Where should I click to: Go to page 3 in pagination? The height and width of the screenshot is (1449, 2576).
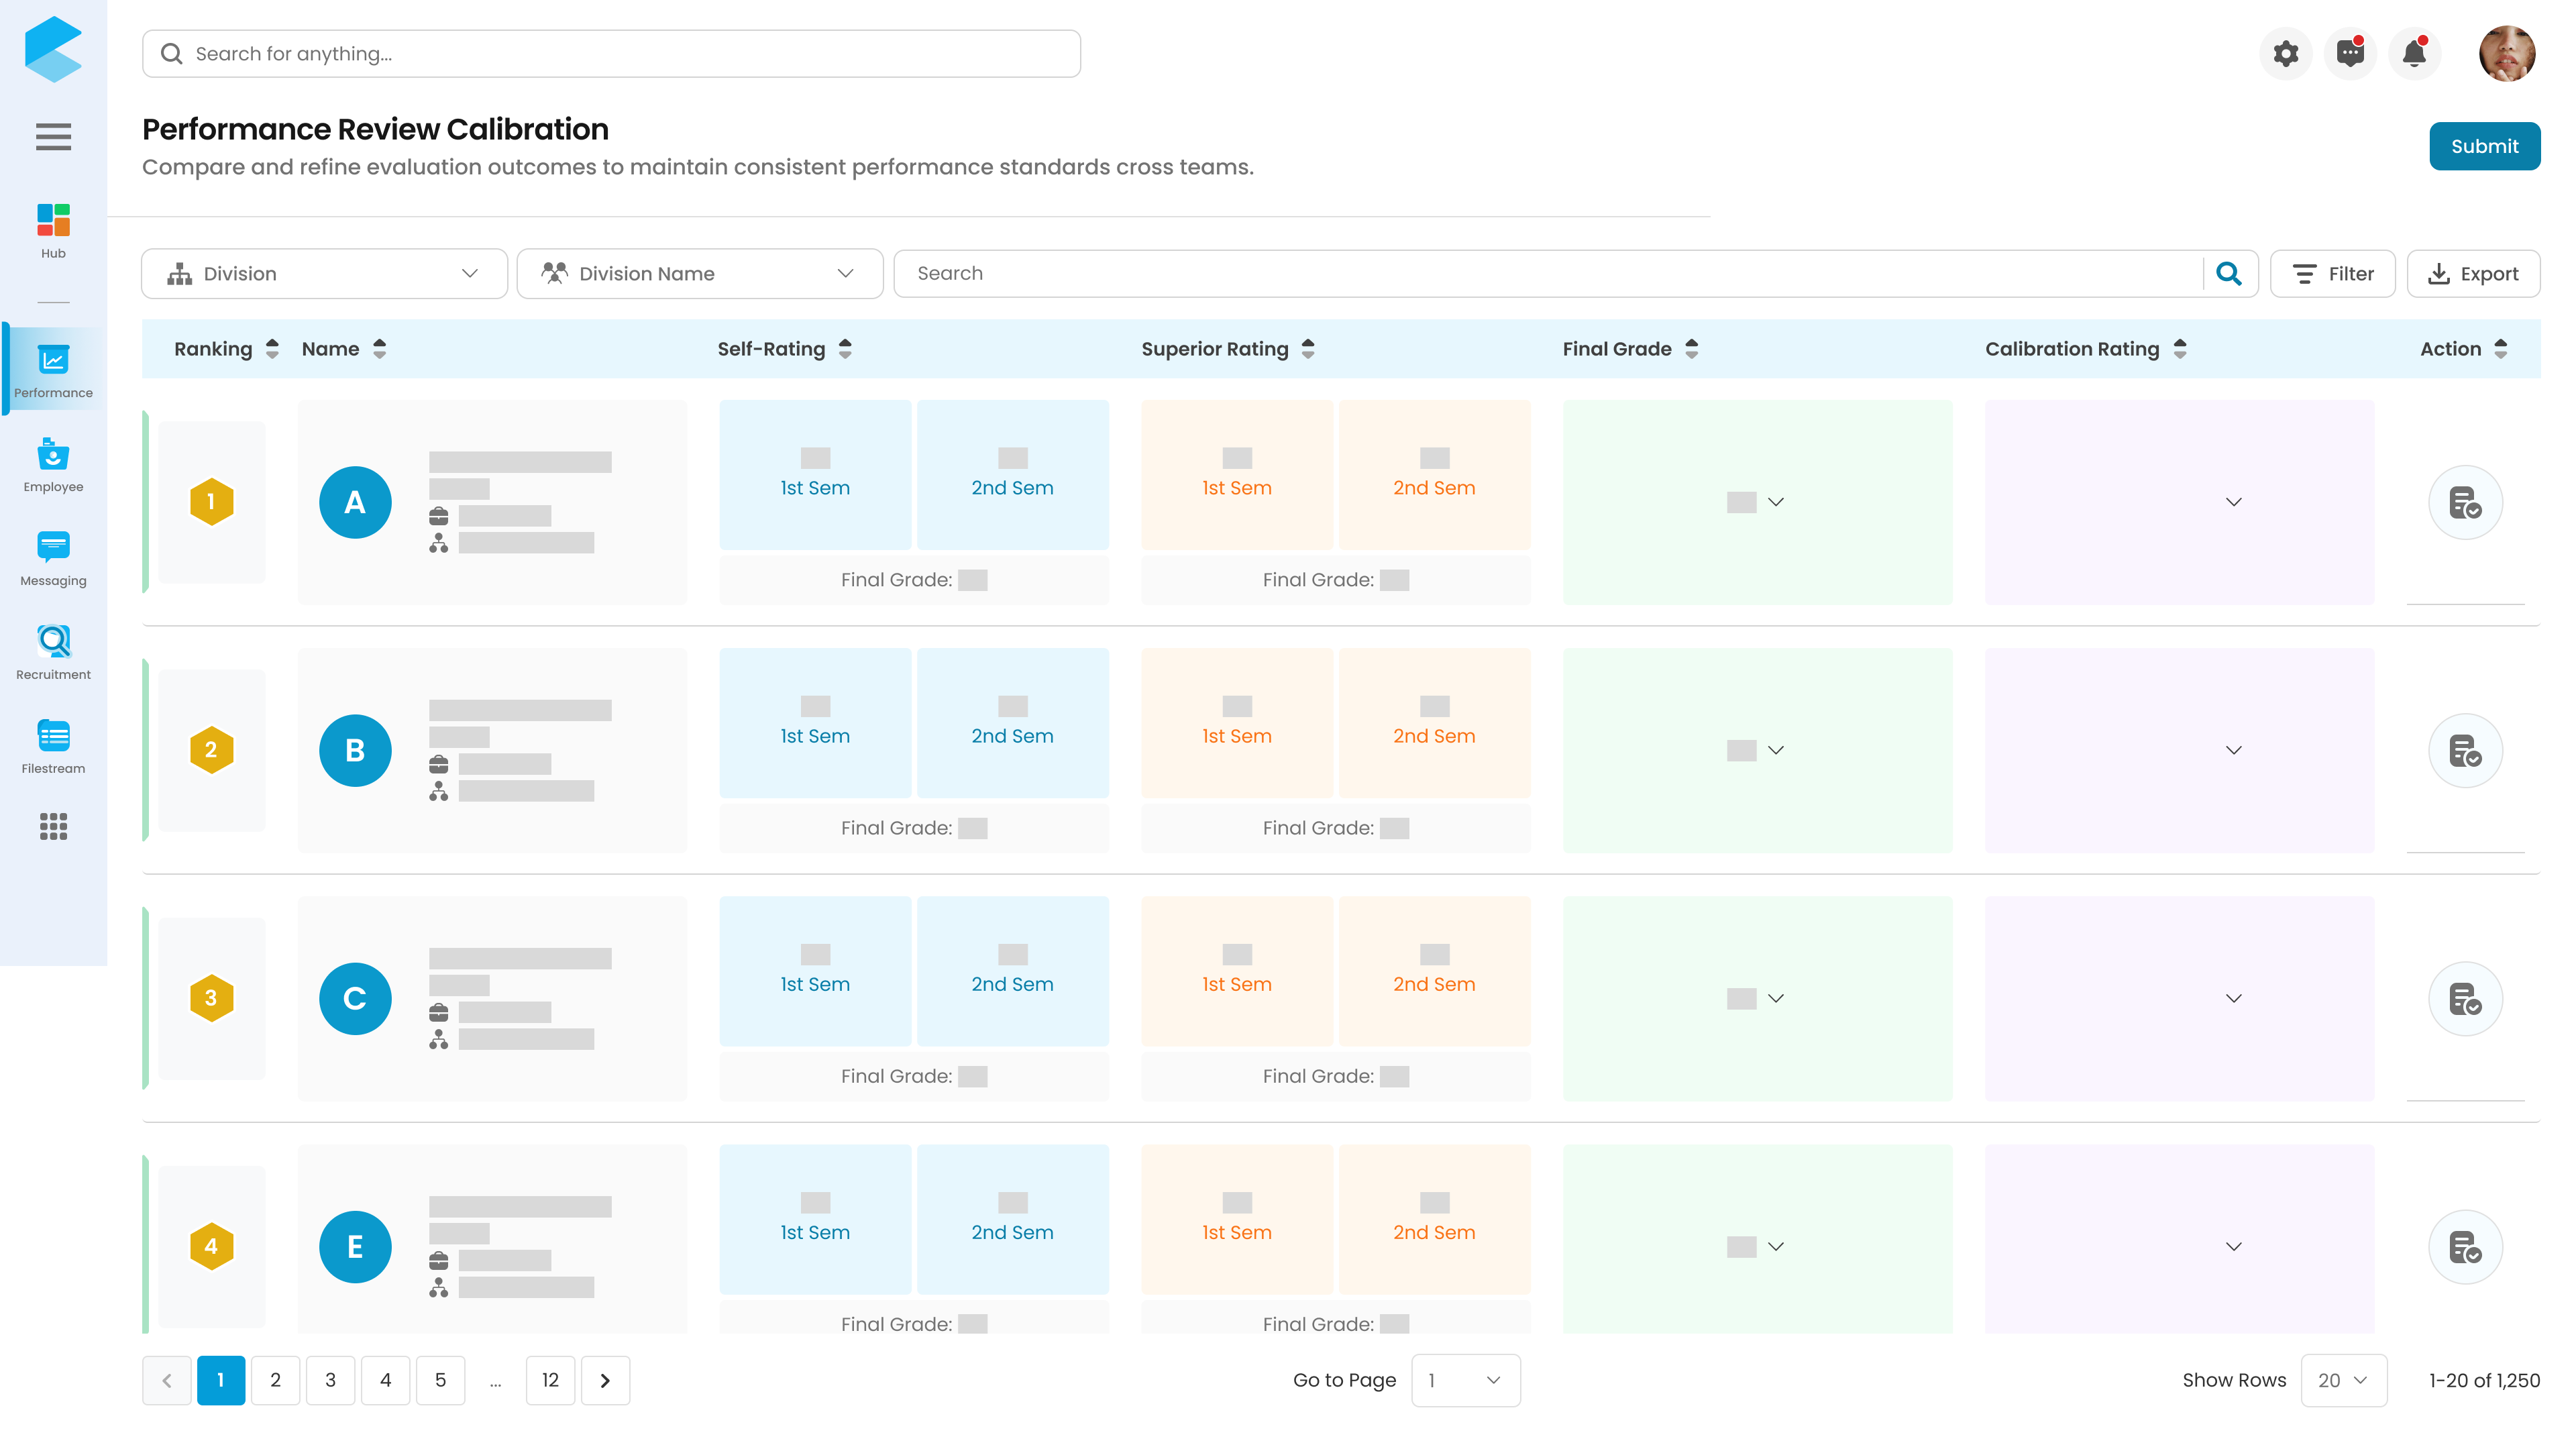point(330,1380)
